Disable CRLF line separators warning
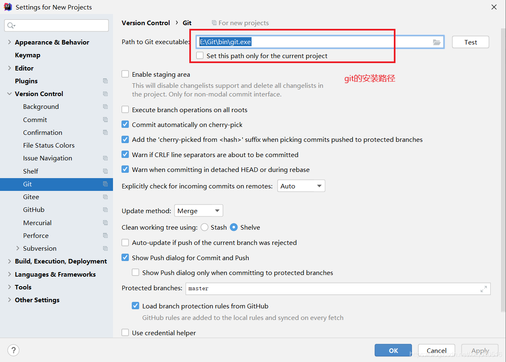This screenshot has width=506, height=362. [x=125, y=155]
